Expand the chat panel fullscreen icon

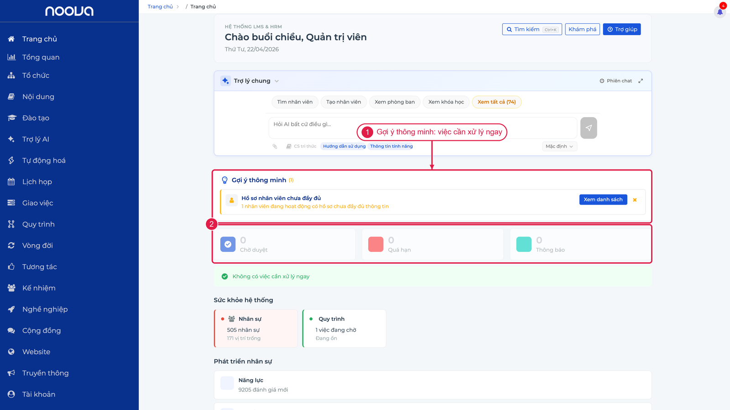641,81
